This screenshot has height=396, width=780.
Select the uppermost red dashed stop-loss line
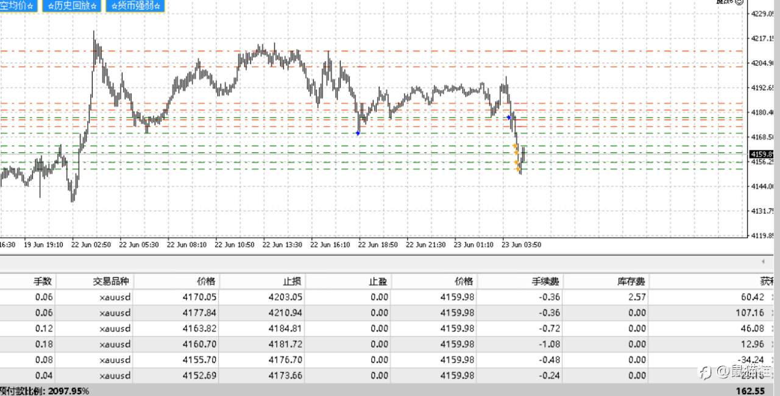point(373,51)
